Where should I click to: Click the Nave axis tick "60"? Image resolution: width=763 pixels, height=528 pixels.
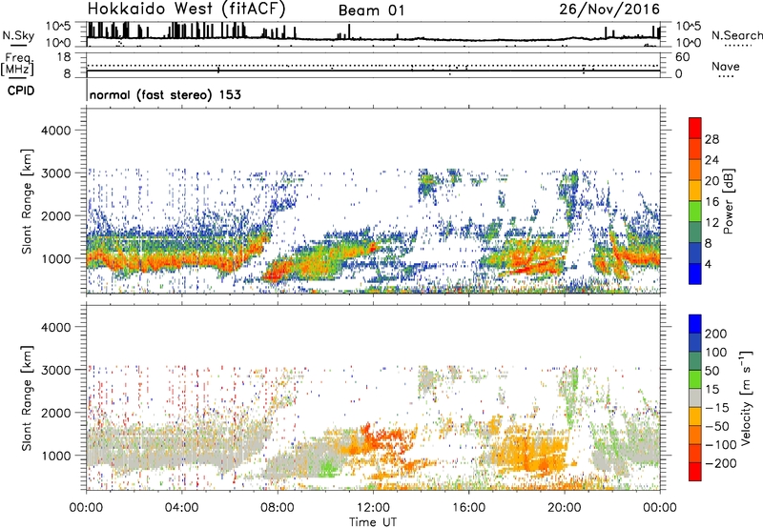[682, 57]
